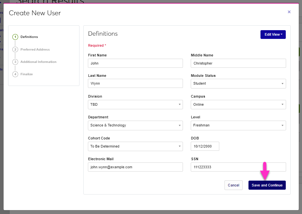Click the Cancel button

tap(233, 185)
